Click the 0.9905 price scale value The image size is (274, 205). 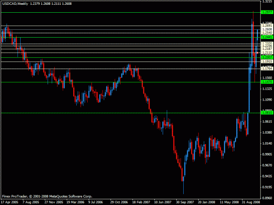[267, 154]
